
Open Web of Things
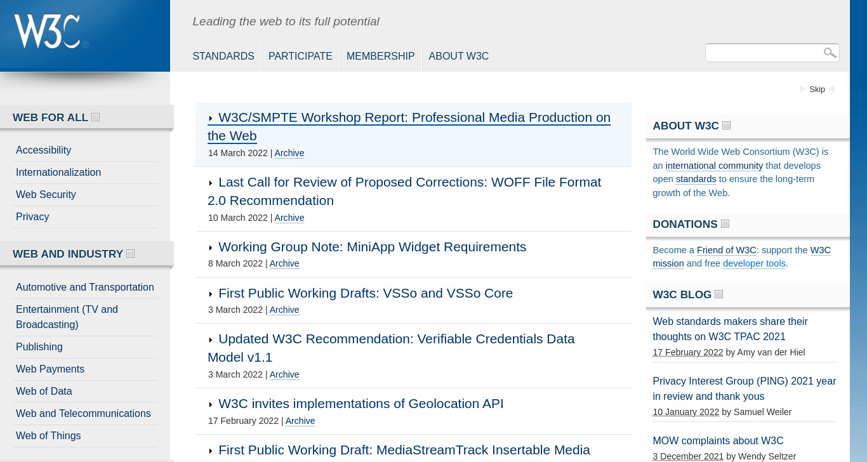point(48,435)
